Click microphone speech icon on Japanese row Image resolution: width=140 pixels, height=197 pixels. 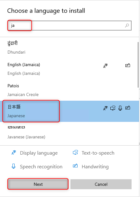[x=120, y=108]
